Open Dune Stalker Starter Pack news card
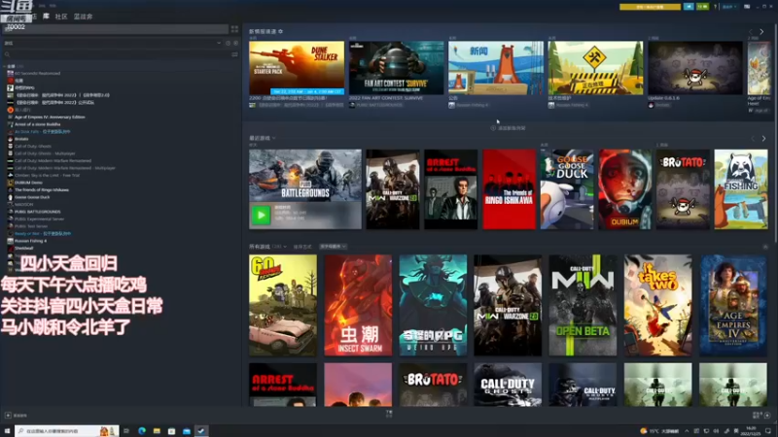778x437 pixels. coord(297,68)
